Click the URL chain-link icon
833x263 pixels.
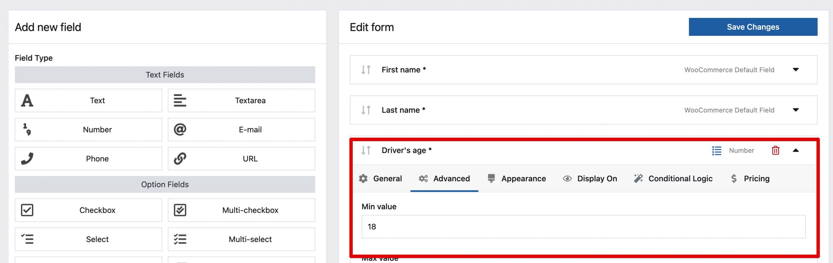click(180, 159)
